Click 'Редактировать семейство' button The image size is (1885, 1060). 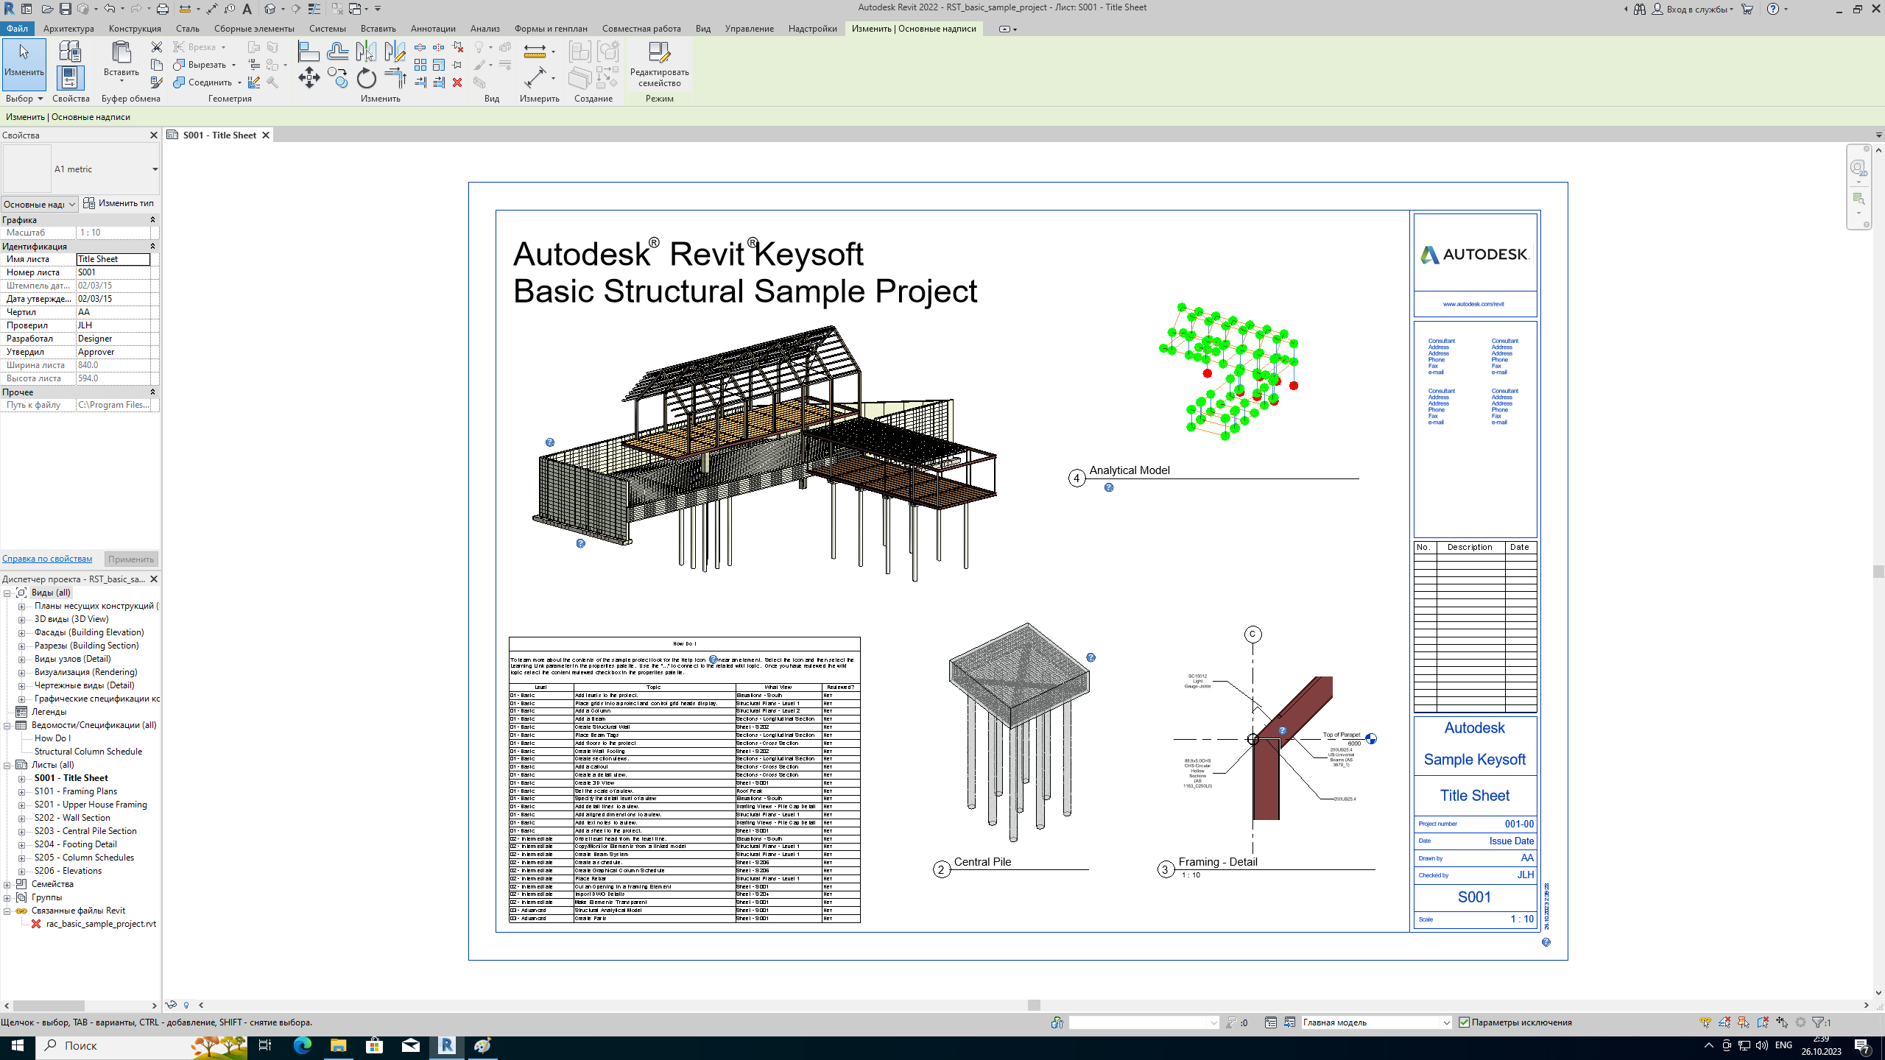point(659,63)
